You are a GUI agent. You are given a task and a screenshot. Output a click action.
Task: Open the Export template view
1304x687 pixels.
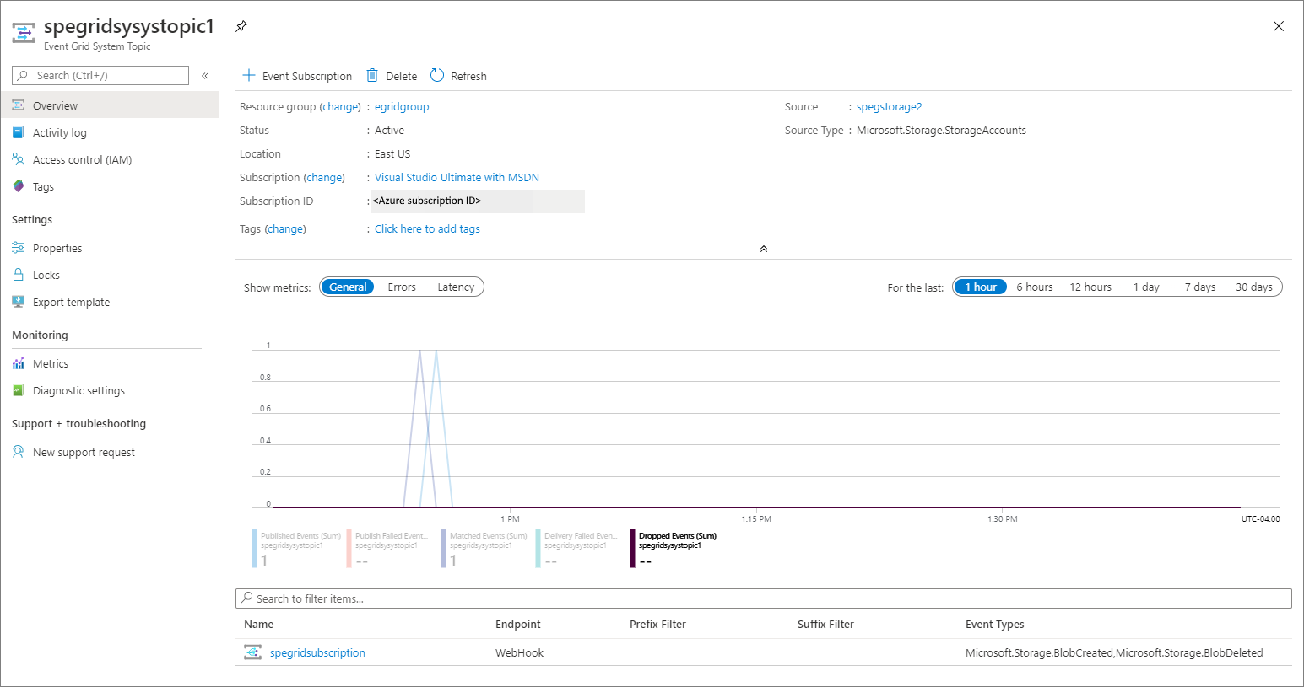[x=71, y=302]
